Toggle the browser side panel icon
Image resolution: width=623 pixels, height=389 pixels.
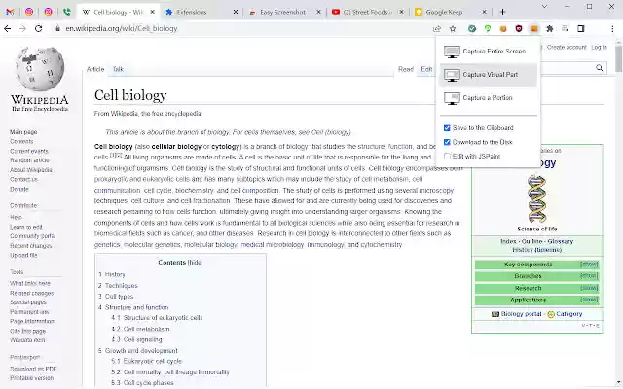coord(581,28)
